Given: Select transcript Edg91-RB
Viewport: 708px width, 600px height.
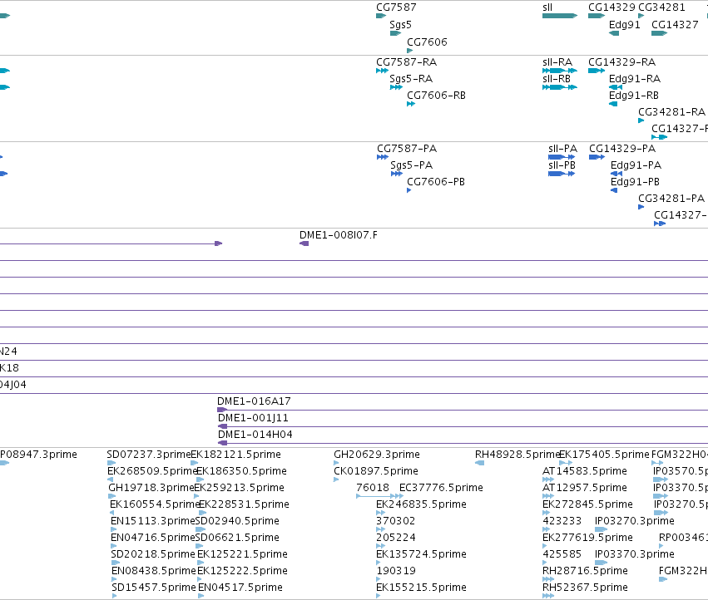Looking at the screenshot, I should point(633,96).
